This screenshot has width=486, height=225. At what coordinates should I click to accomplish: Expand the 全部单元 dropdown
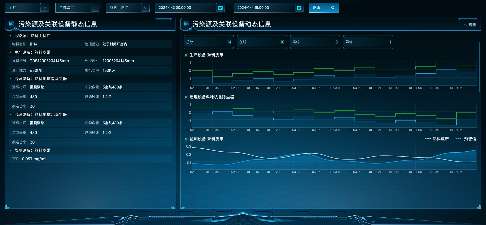pyautogui.click(x=77, y=8)
